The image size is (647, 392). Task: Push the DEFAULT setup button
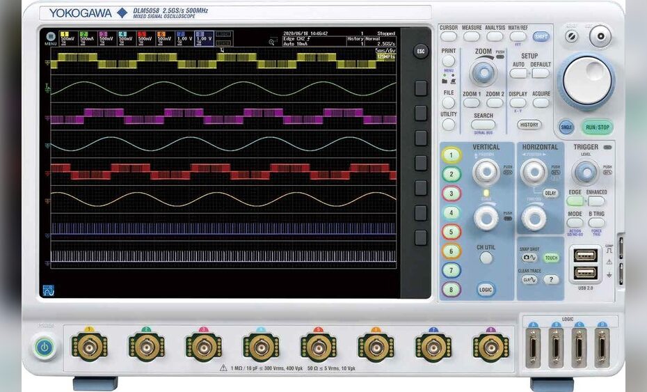pyautogui.click(x=541, y=74)
